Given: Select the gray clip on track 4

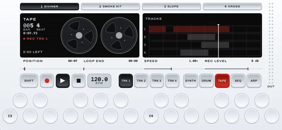Looking at the screenshot, I should click(194, 53).
